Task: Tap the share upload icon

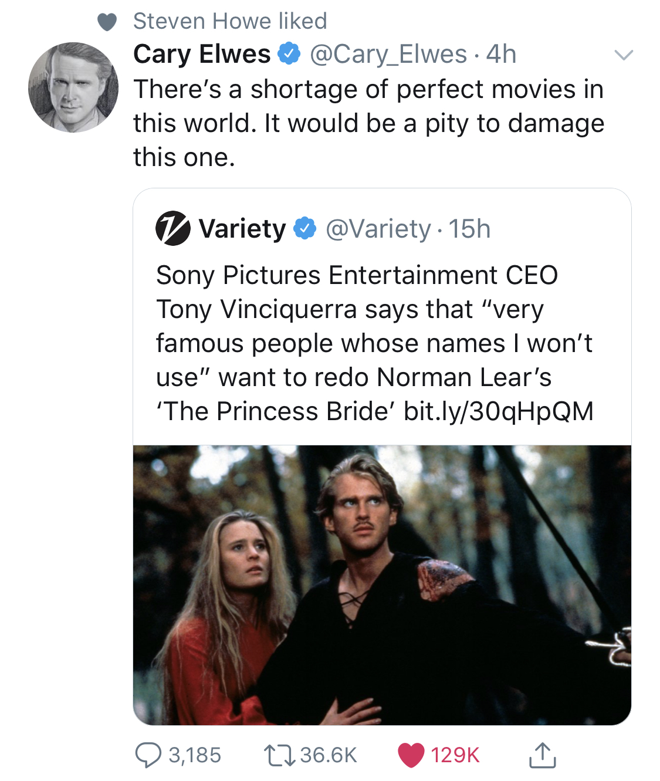Action: pos(542,755)
